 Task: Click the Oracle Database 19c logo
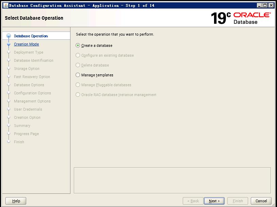(x=241, y=18)
